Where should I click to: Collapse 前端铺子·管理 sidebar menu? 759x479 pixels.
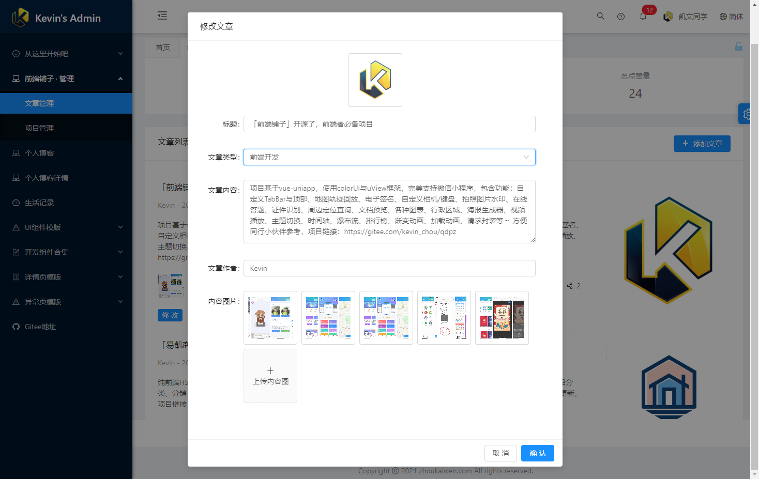(66, 79)
